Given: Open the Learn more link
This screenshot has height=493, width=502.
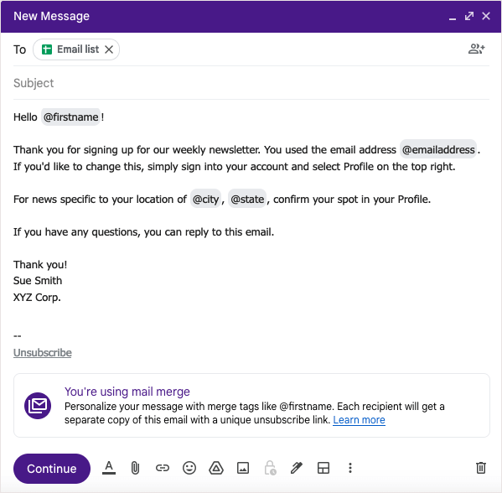Looking at the screenshot, I should click(x=359, y=420).
